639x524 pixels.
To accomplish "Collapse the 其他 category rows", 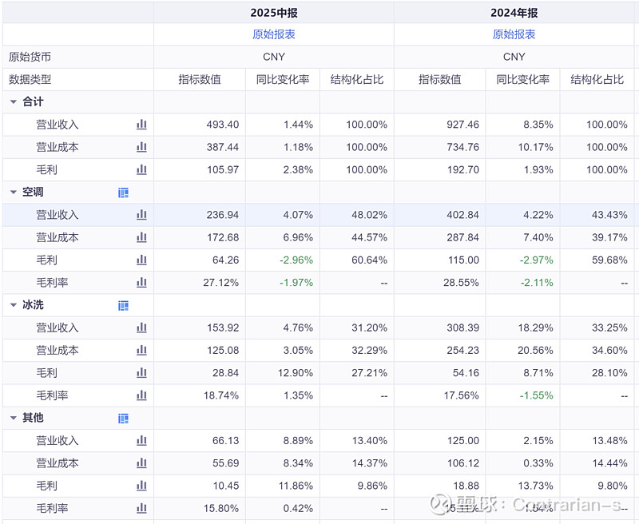I will click(x=14, y=419).
